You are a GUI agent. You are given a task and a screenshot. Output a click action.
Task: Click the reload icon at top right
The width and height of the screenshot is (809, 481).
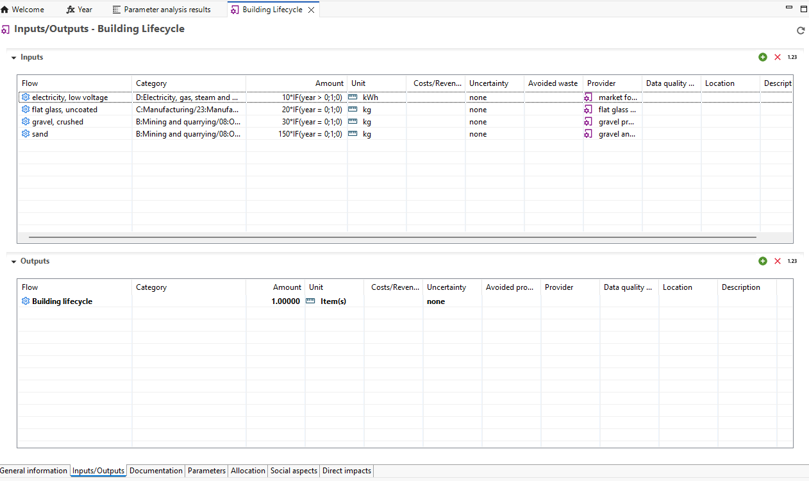(800, 30)
